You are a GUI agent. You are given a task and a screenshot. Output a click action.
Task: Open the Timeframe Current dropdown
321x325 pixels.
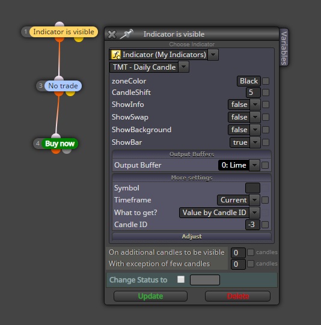(254, 200)
